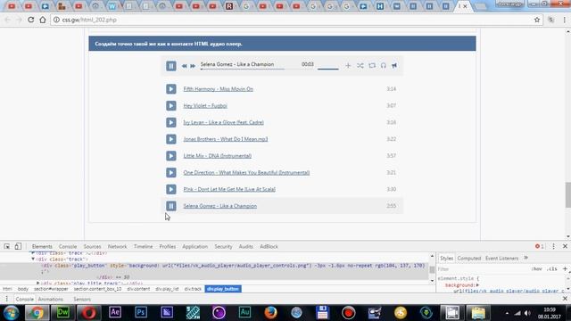Open Pink - Dont Let Me Get Me link

pos(229,189)
